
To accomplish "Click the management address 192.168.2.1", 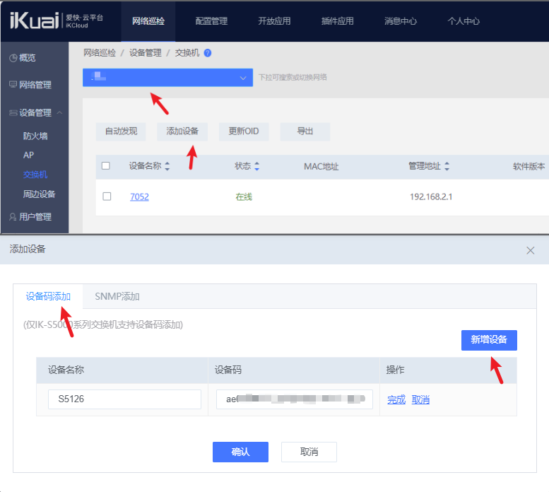I will click(431, 197).
